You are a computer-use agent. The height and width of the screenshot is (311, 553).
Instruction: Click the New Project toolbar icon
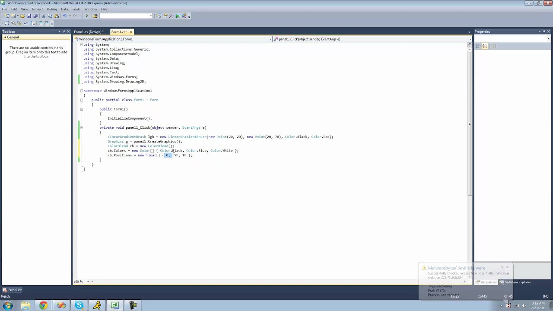[6, 16]
